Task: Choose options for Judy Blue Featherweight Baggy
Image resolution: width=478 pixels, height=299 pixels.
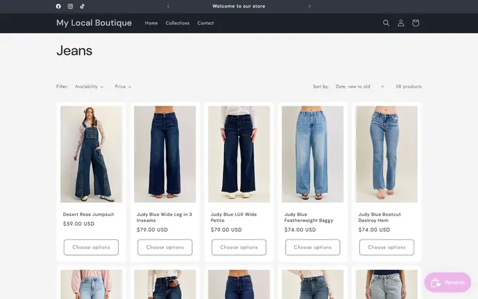Action: coord(313,247)
